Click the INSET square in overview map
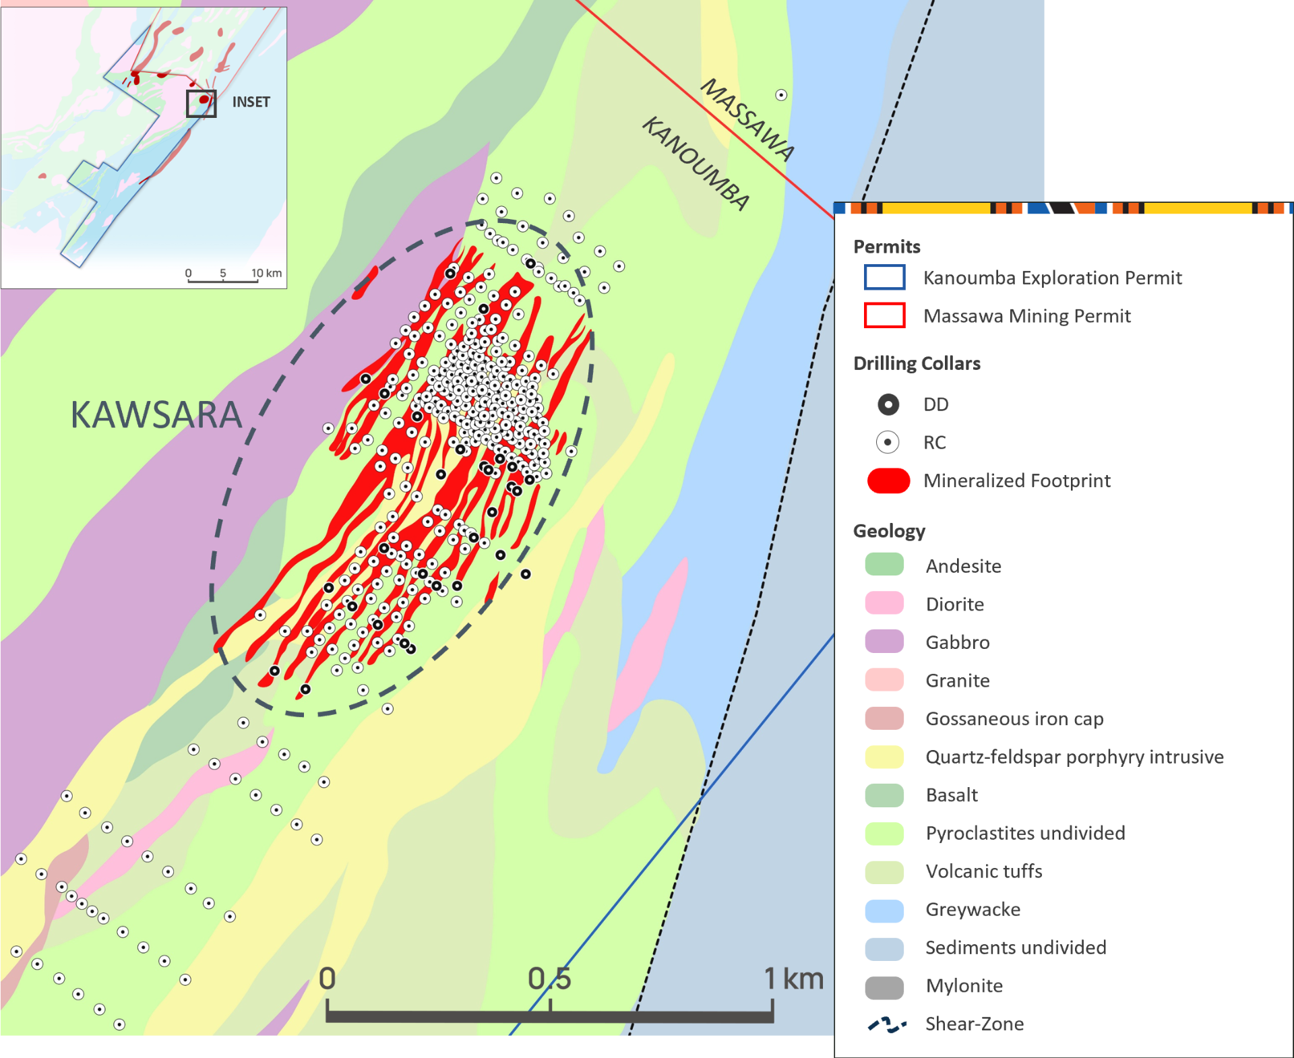Viewport: 1294px width, 1058px height. (201, 104)
